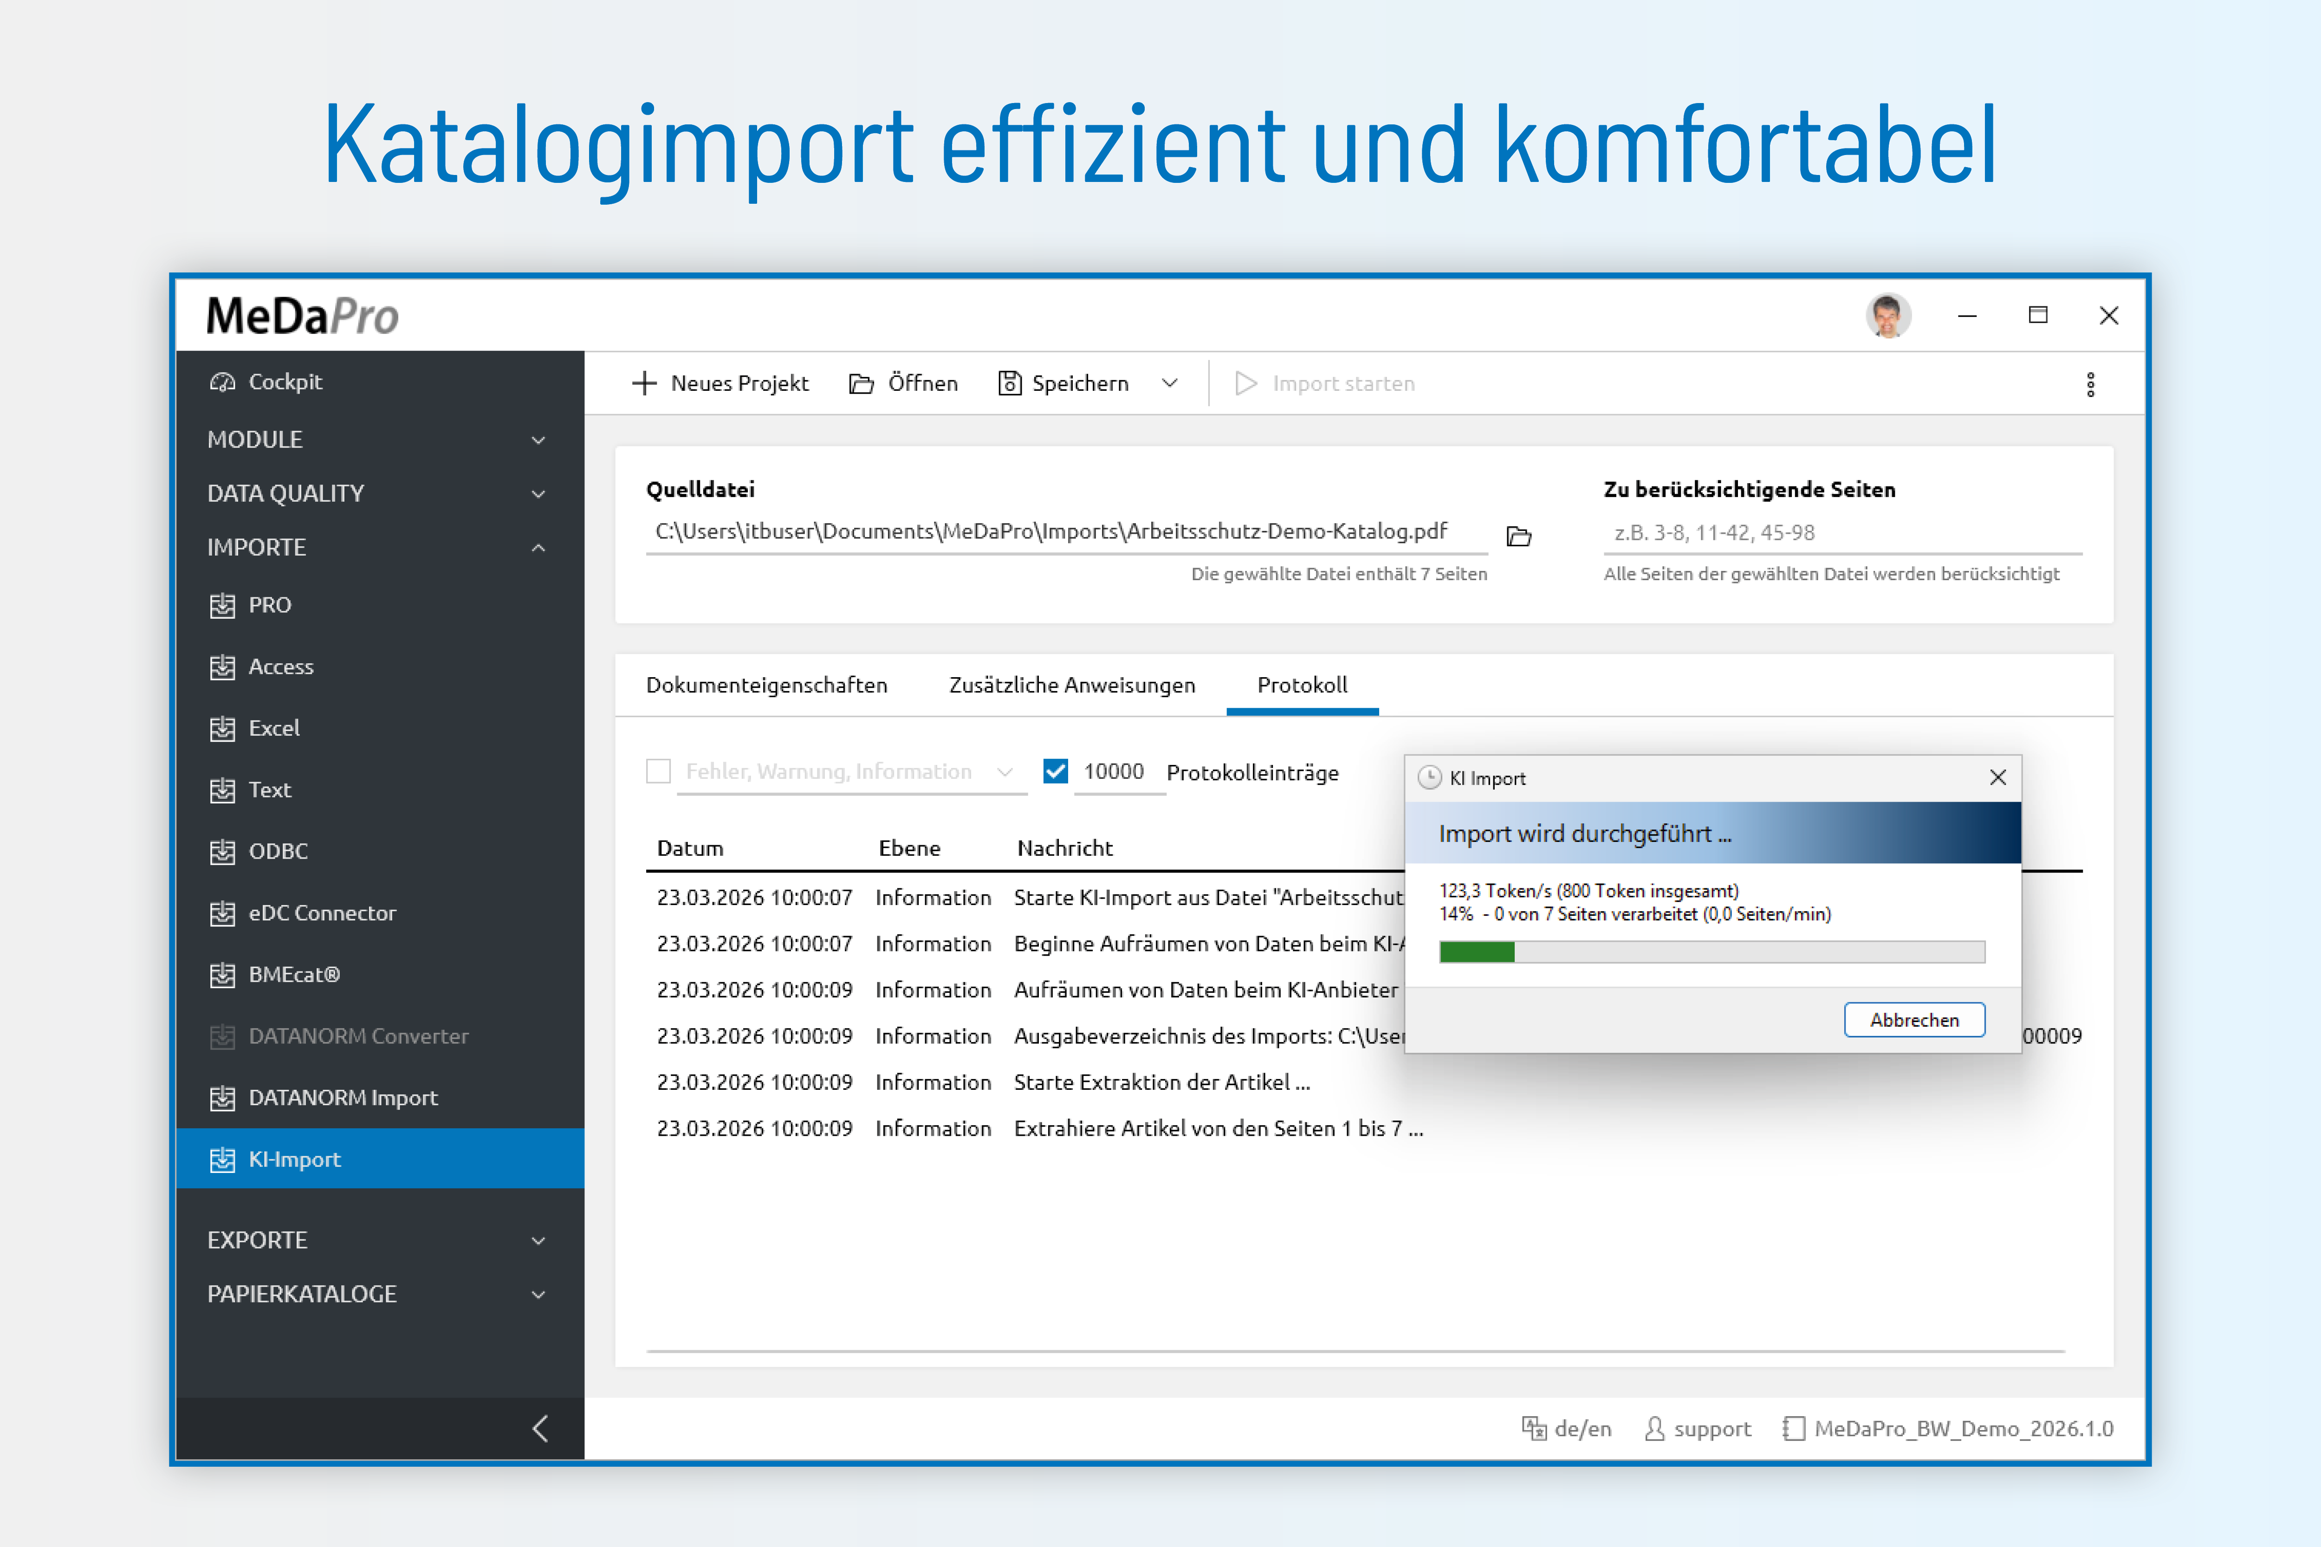
Task: Select the DATANORM Import icon
Action: point(222,1098)
